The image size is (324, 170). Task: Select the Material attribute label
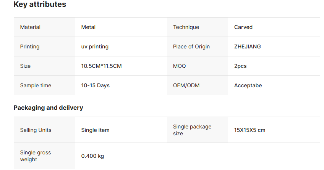tap(30, 27)
